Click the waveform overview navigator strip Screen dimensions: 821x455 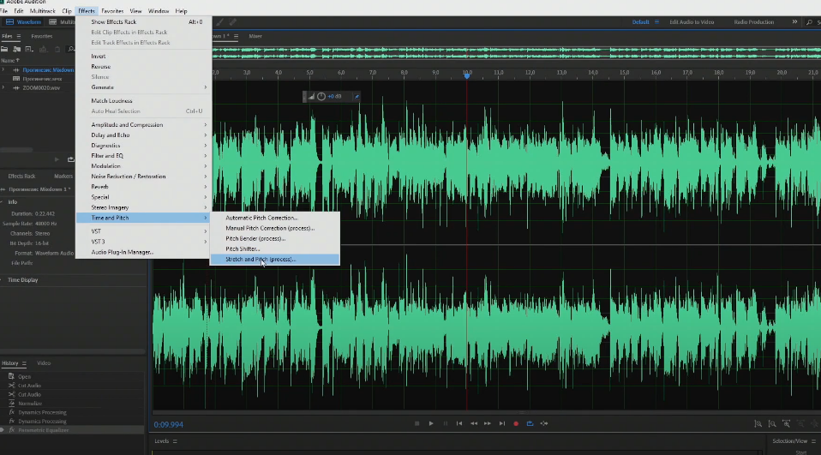(x=516, y=53)
